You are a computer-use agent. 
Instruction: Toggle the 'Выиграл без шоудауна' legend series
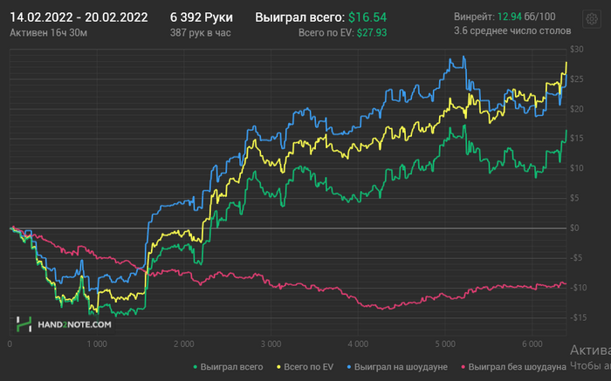pyautogui.click(x=513, y=367)
